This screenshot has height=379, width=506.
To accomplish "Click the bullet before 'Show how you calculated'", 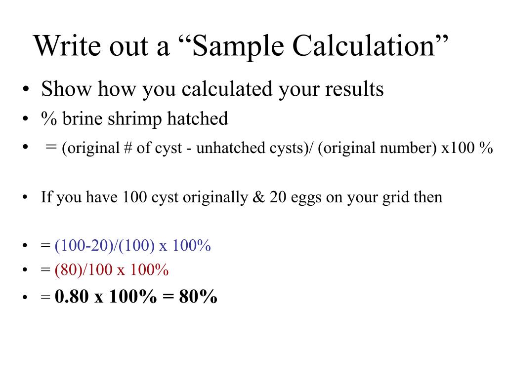I will (26, 89).
